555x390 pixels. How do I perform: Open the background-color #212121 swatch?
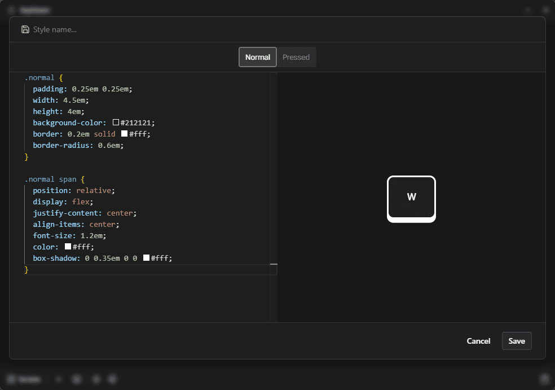pyautogui.click(x=116, y=122)
